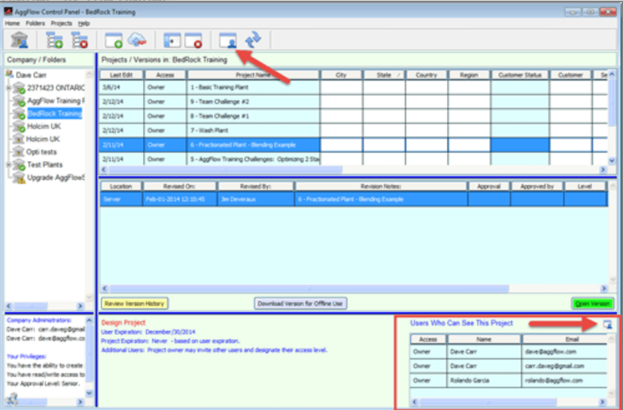
Task: Open the Folders menu
Action: [x=35, y=23]
